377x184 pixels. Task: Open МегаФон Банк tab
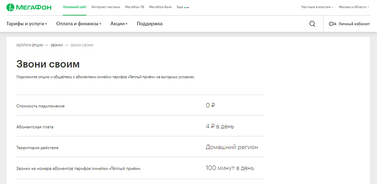160,7
